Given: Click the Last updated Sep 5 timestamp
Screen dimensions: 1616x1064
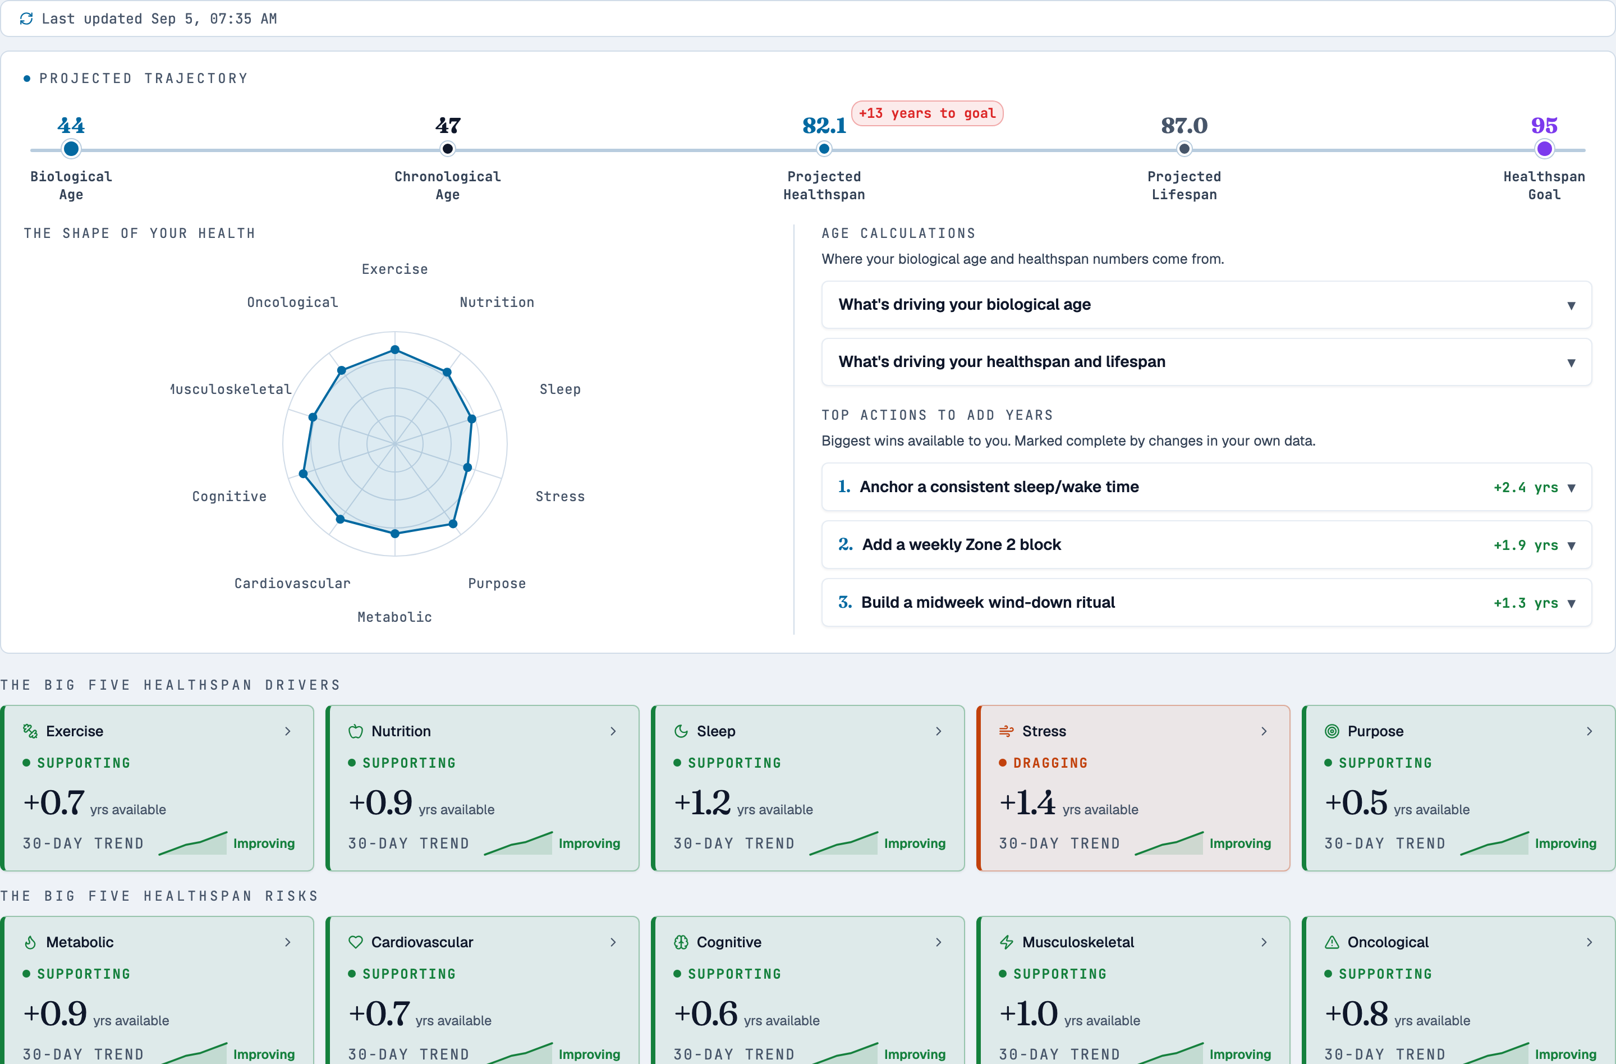Looking at the screenshot, I should [x=159, y=19].
